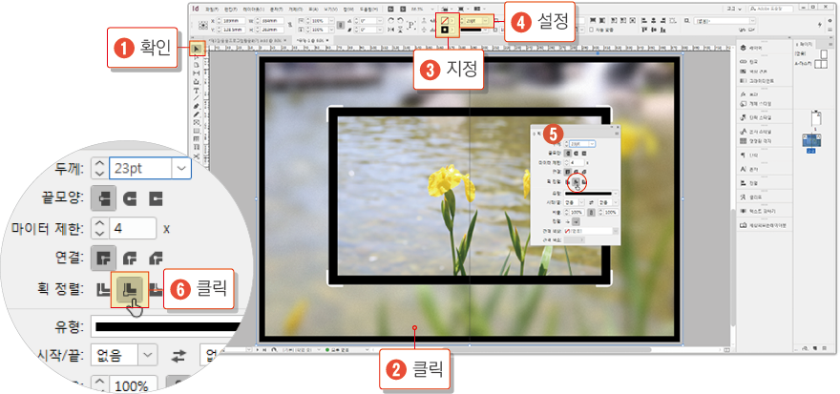
Task: Select the Pen tool in toolbox
Action: coord(197,106)
